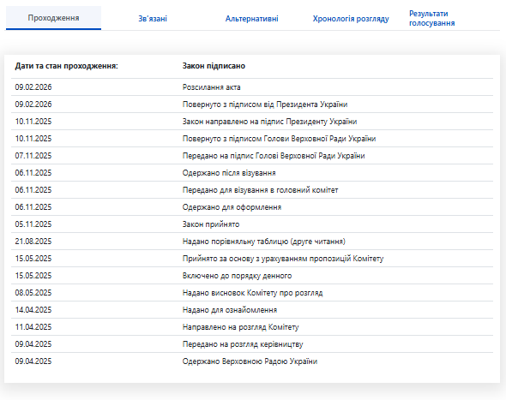Select the Направлено на розгляд Комітету entry
The height and width of the screenshot is (400, 506).
pos(252,326)
